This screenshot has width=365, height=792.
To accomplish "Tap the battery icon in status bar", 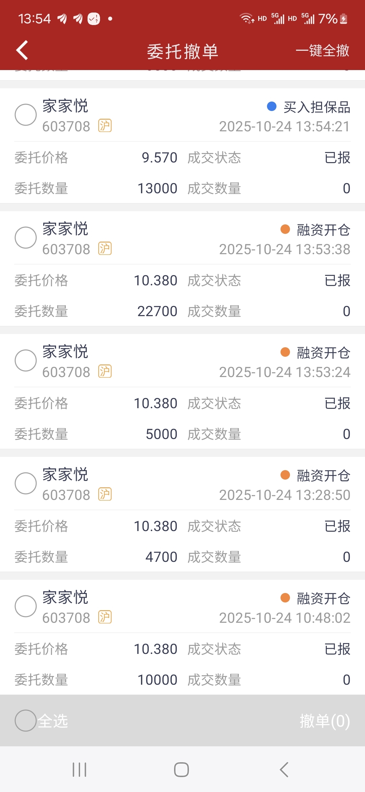I will pos(343,19).
